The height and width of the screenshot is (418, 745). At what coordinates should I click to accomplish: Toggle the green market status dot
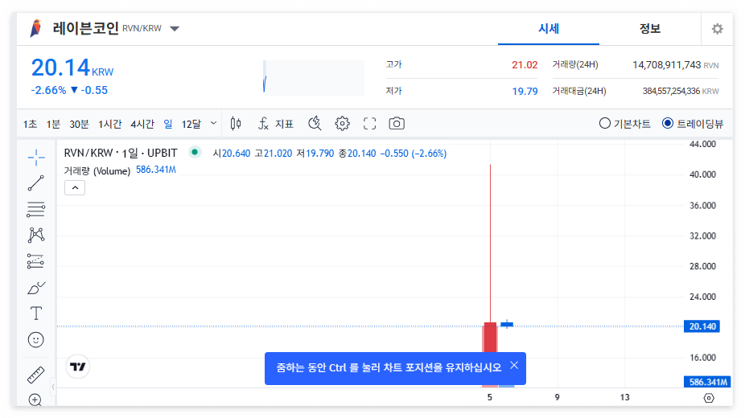195,152
